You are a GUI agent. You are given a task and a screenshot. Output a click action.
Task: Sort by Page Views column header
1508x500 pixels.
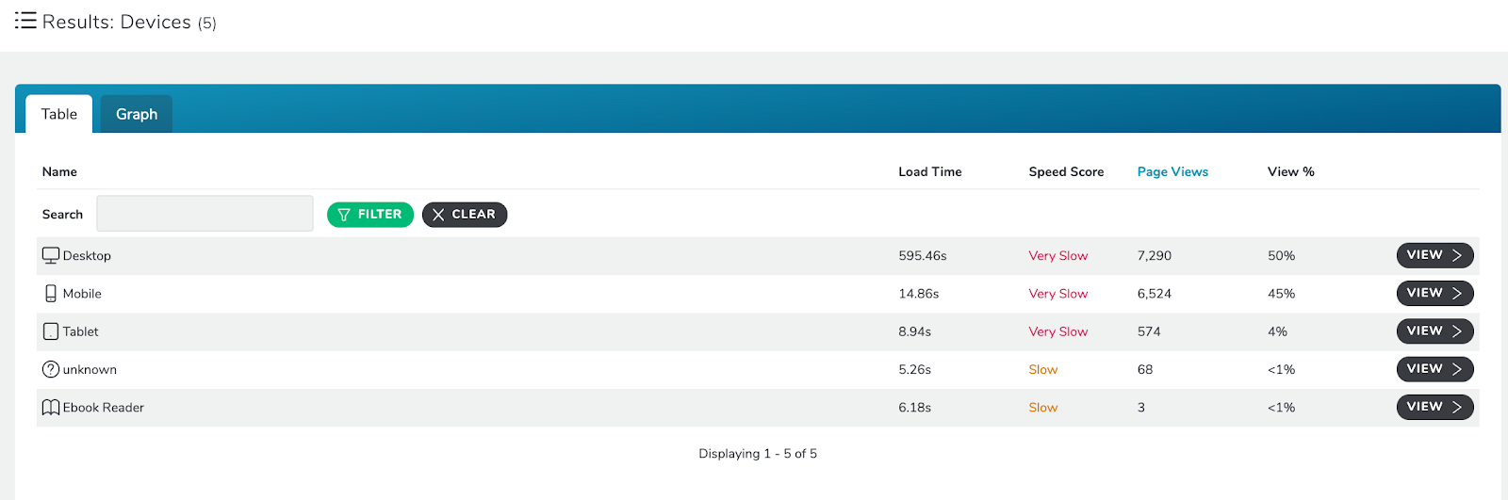(x=1172, y=171)
